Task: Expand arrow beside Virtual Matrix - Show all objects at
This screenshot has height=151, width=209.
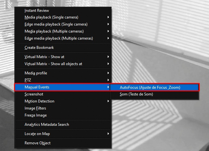Action: pyautogui.click(x=108, y=64)
